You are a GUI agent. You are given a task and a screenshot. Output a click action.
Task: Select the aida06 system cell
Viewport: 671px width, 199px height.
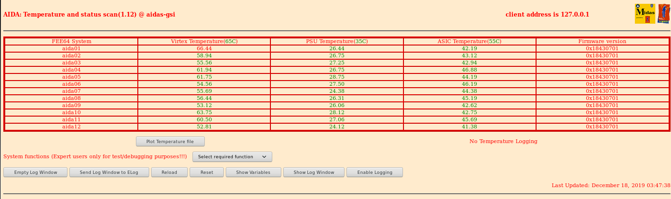(x=72, y=84)
